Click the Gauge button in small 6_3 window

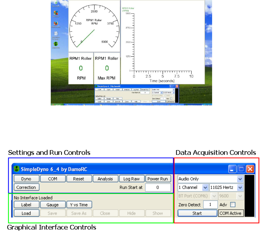(109, 99)
